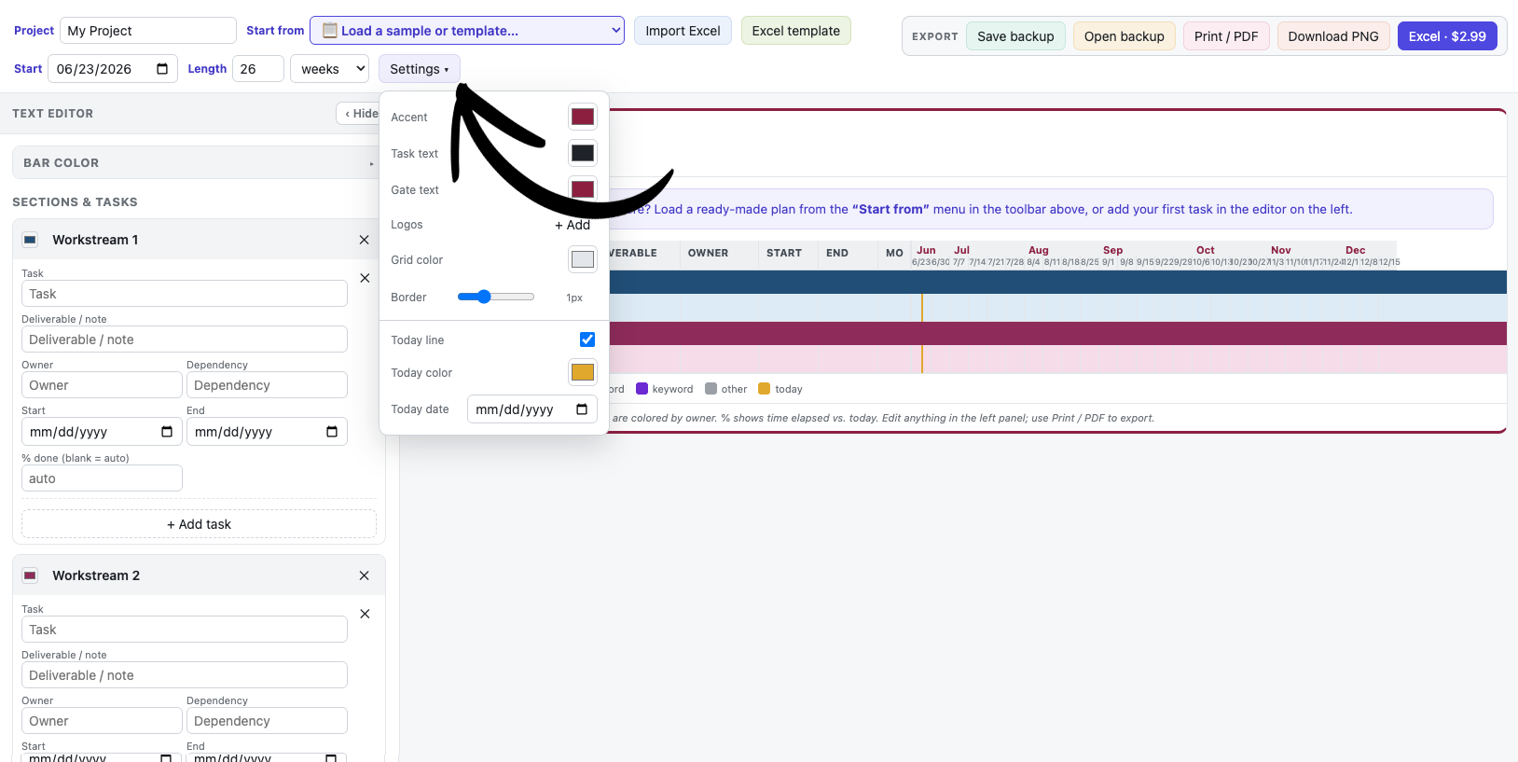Pick the Gate text color swatch

point(583,189)
